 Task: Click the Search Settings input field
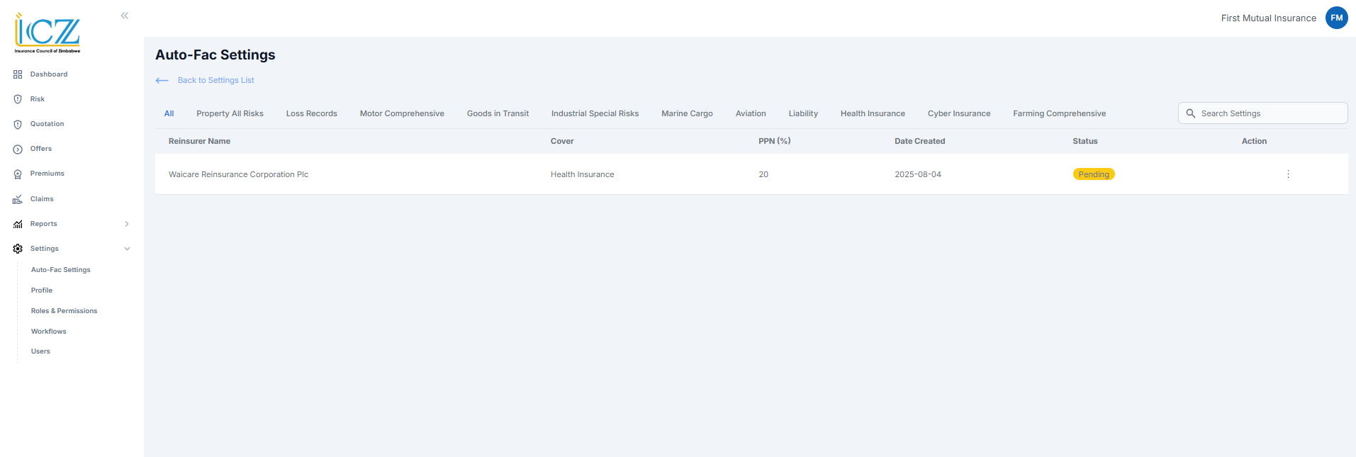click(1269, 113)
